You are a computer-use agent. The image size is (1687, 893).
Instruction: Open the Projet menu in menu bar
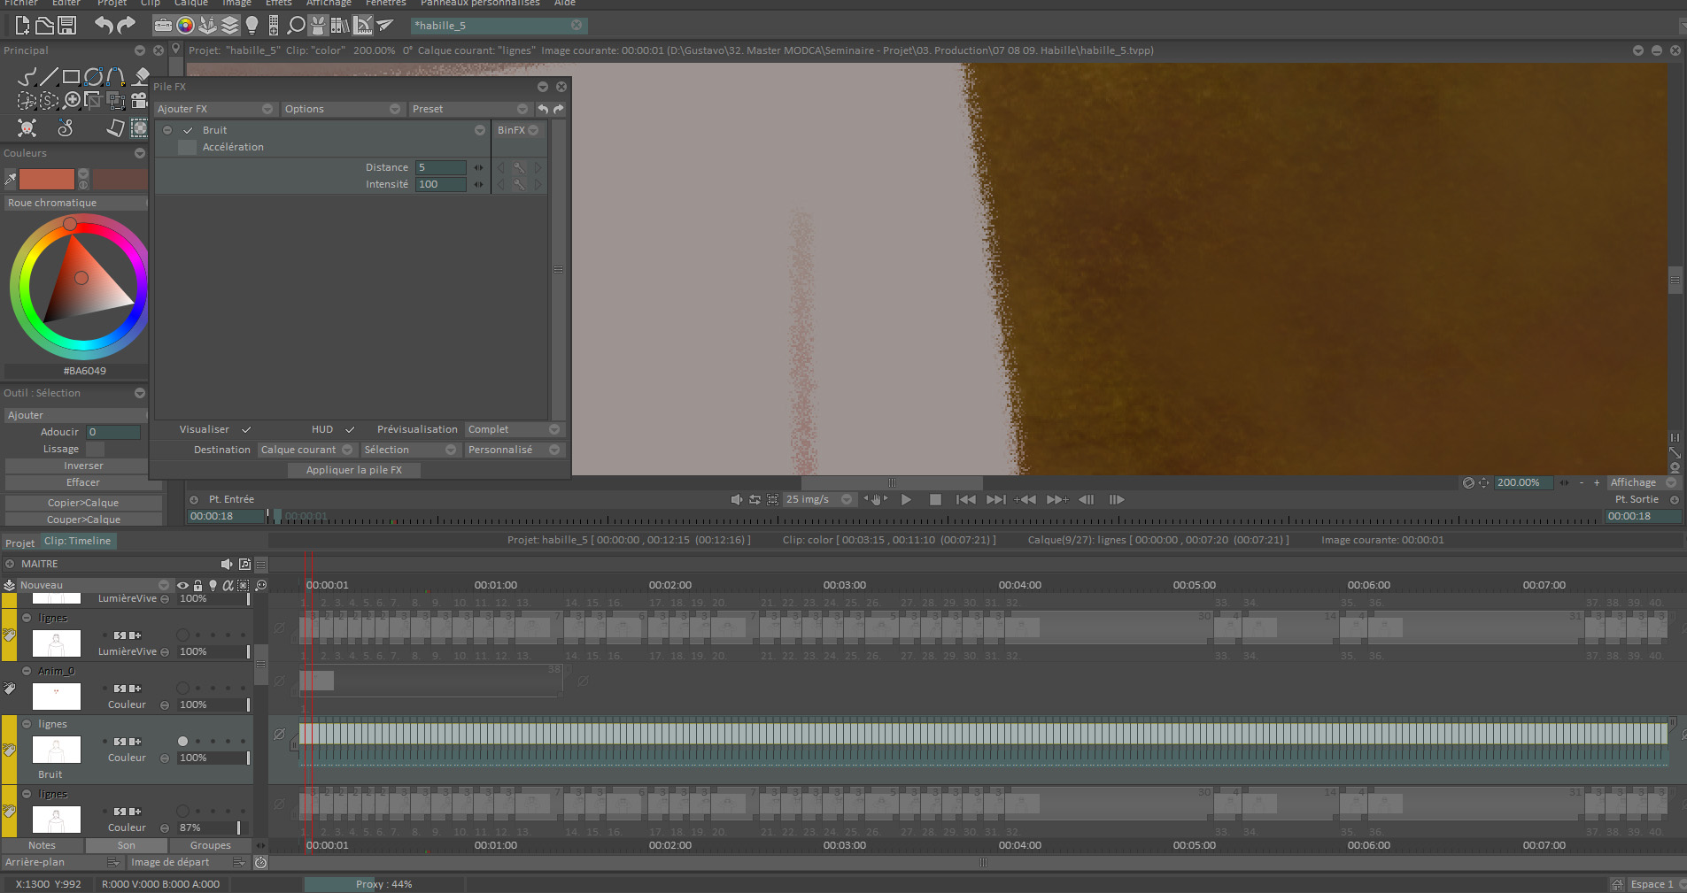112,4
